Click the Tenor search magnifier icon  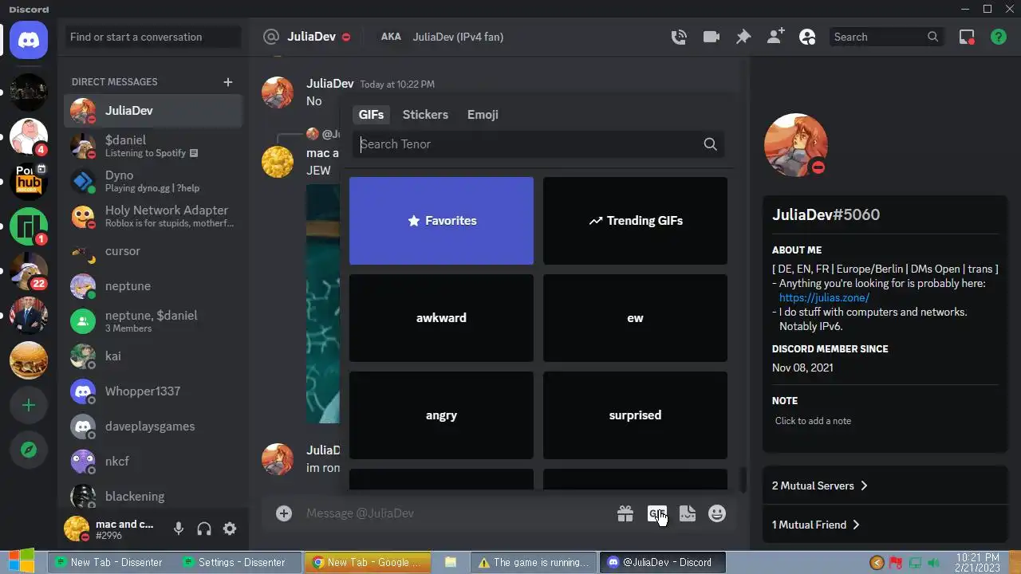(710, 144)
